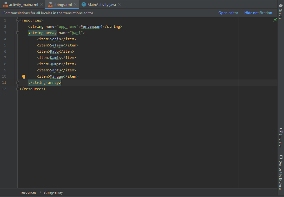
Task: Collapse the string-array fold marker on line 3
Action: click(x=17, y=33)
